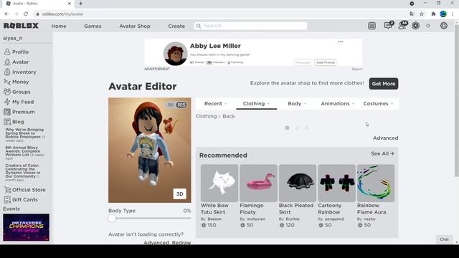Open Create in top navigation
459x258 pixels.
click(176, 26)
